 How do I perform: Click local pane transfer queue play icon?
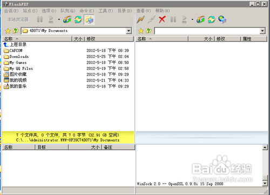click(51, 19)
